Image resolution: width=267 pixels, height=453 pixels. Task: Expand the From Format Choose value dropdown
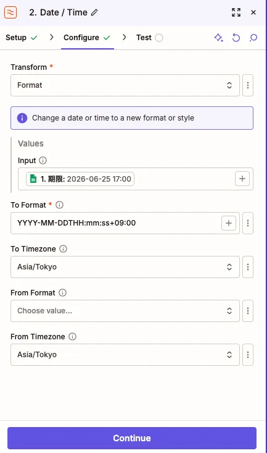(x=125, y=311)
